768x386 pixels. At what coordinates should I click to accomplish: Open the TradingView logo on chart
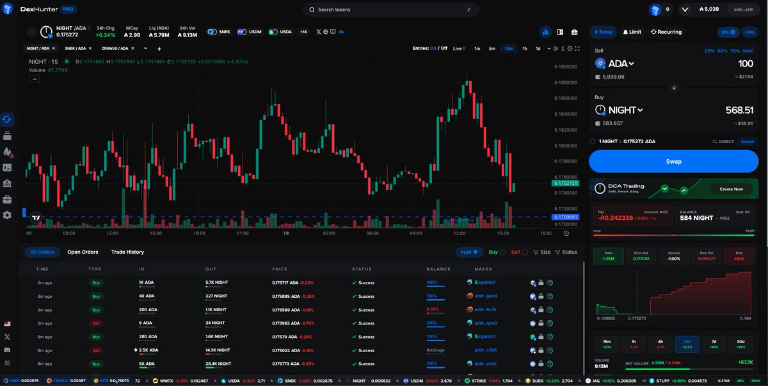[36, 217]
